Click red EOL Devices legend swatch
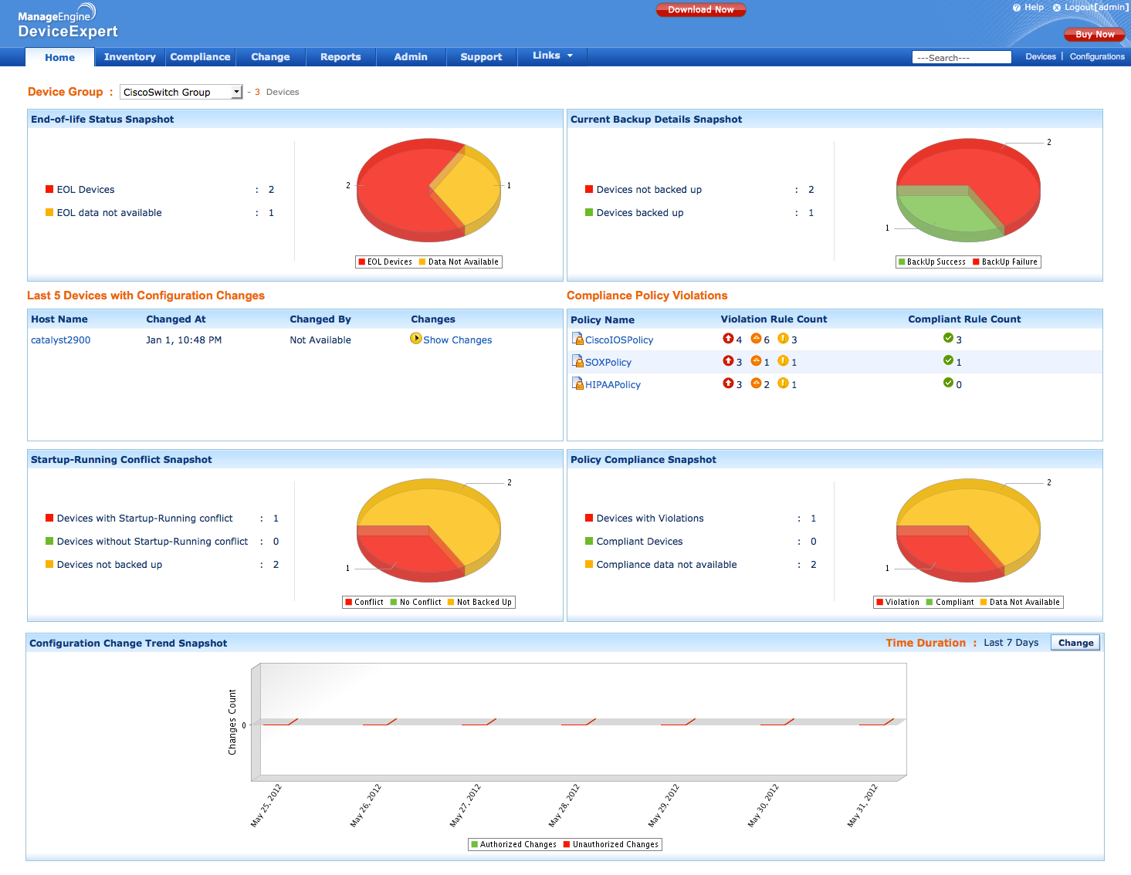 pyautogui.click(x=362, y=262)
